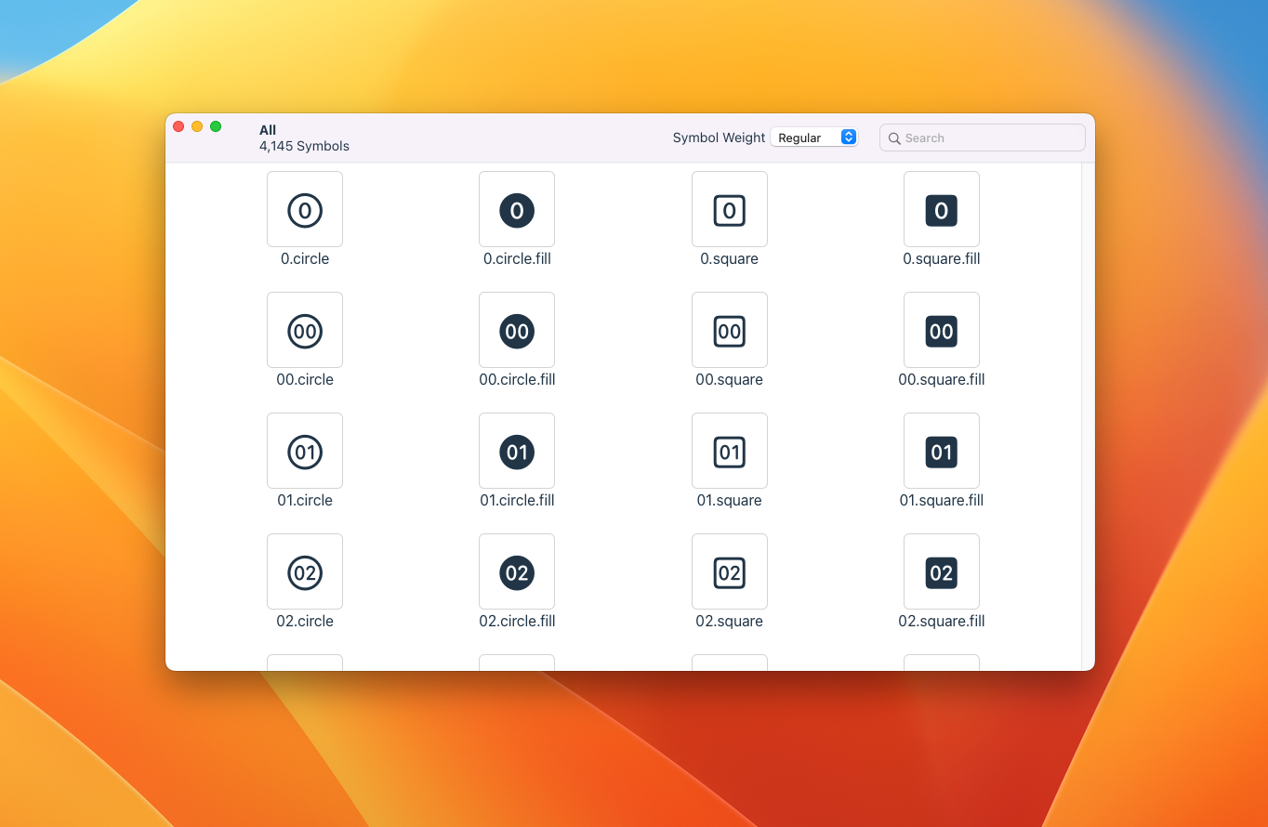Viewport: 1268px width, 827px height.
Task: Click the "00.circle" label text
Action: (x=305, y=379)
